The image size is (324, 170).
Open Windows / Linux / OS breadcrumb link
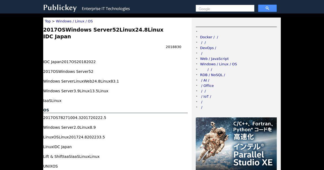click(74, 21)
